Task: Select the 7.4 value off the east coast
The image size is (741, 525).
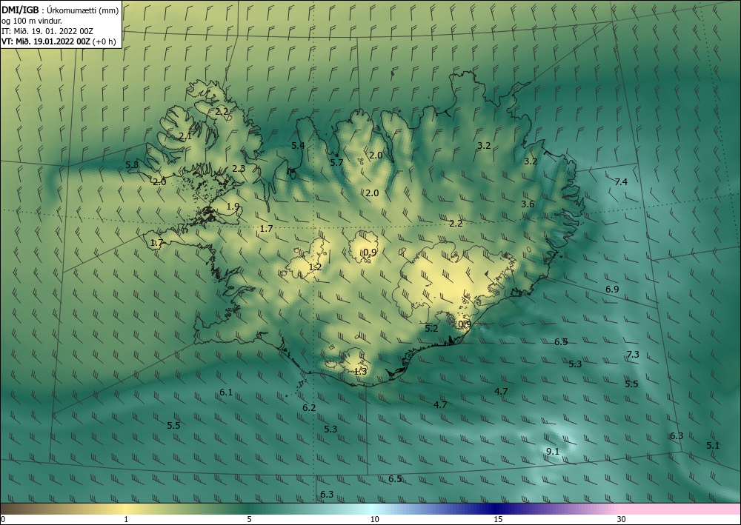Action: [x=621, y=181]
